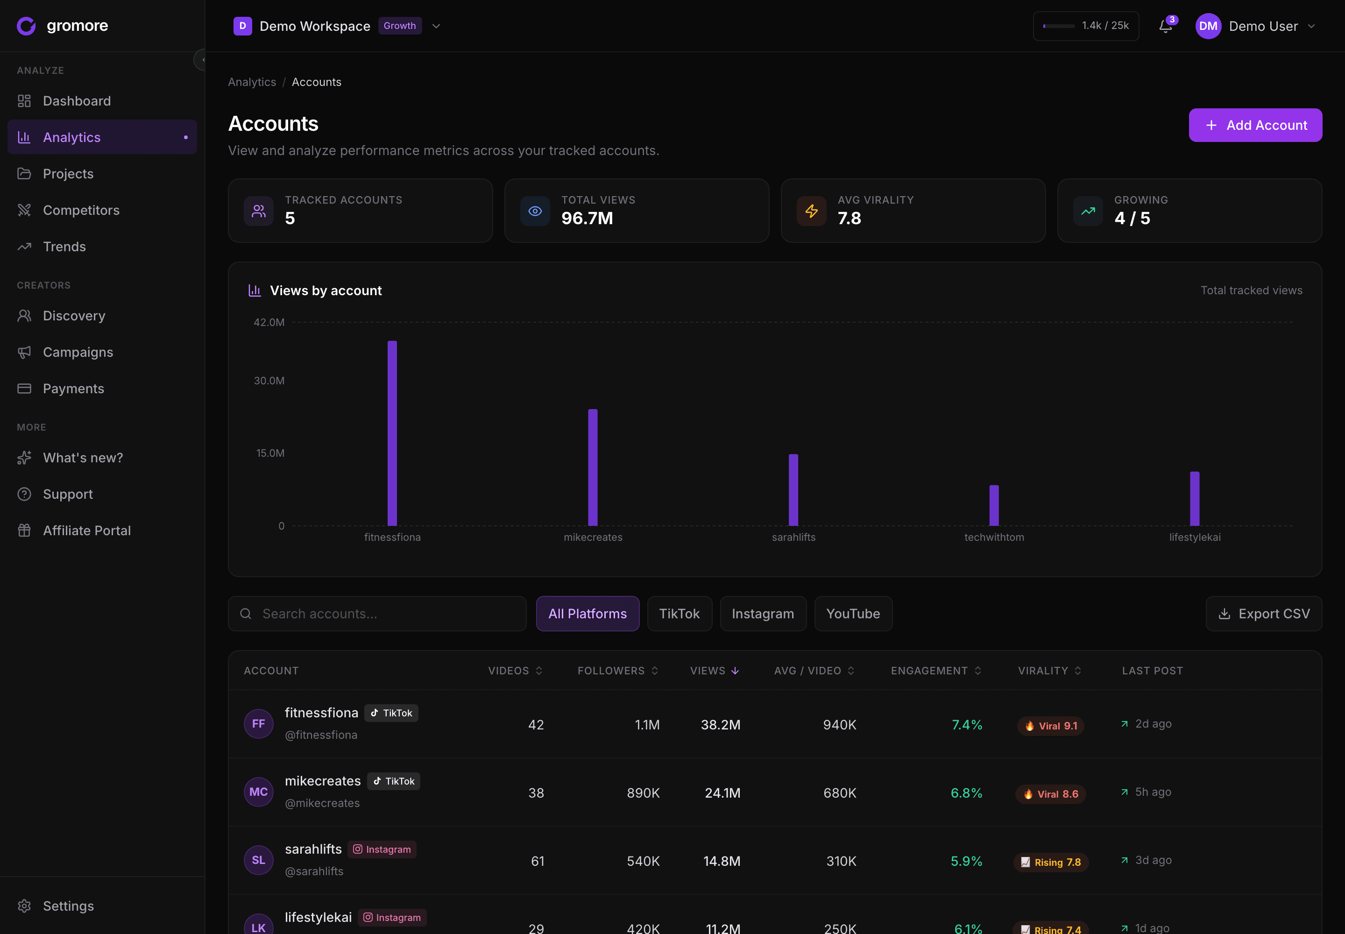Focus the Search accounts field
The image size is (1345, 934).
[x=377, y=613]
